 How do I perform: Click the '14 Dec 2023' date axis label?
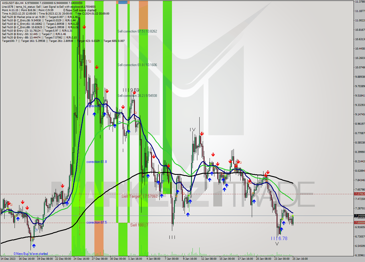tap(8, 259)
